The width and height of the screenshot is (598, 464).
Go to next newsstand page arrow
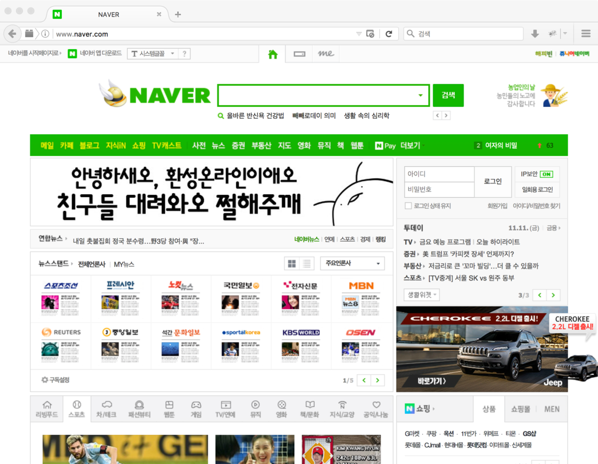[x=378, y=380]
